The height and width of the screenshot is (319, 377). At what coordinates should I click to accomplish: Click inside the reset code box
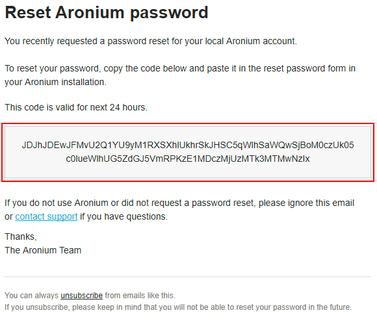(188, 152)
